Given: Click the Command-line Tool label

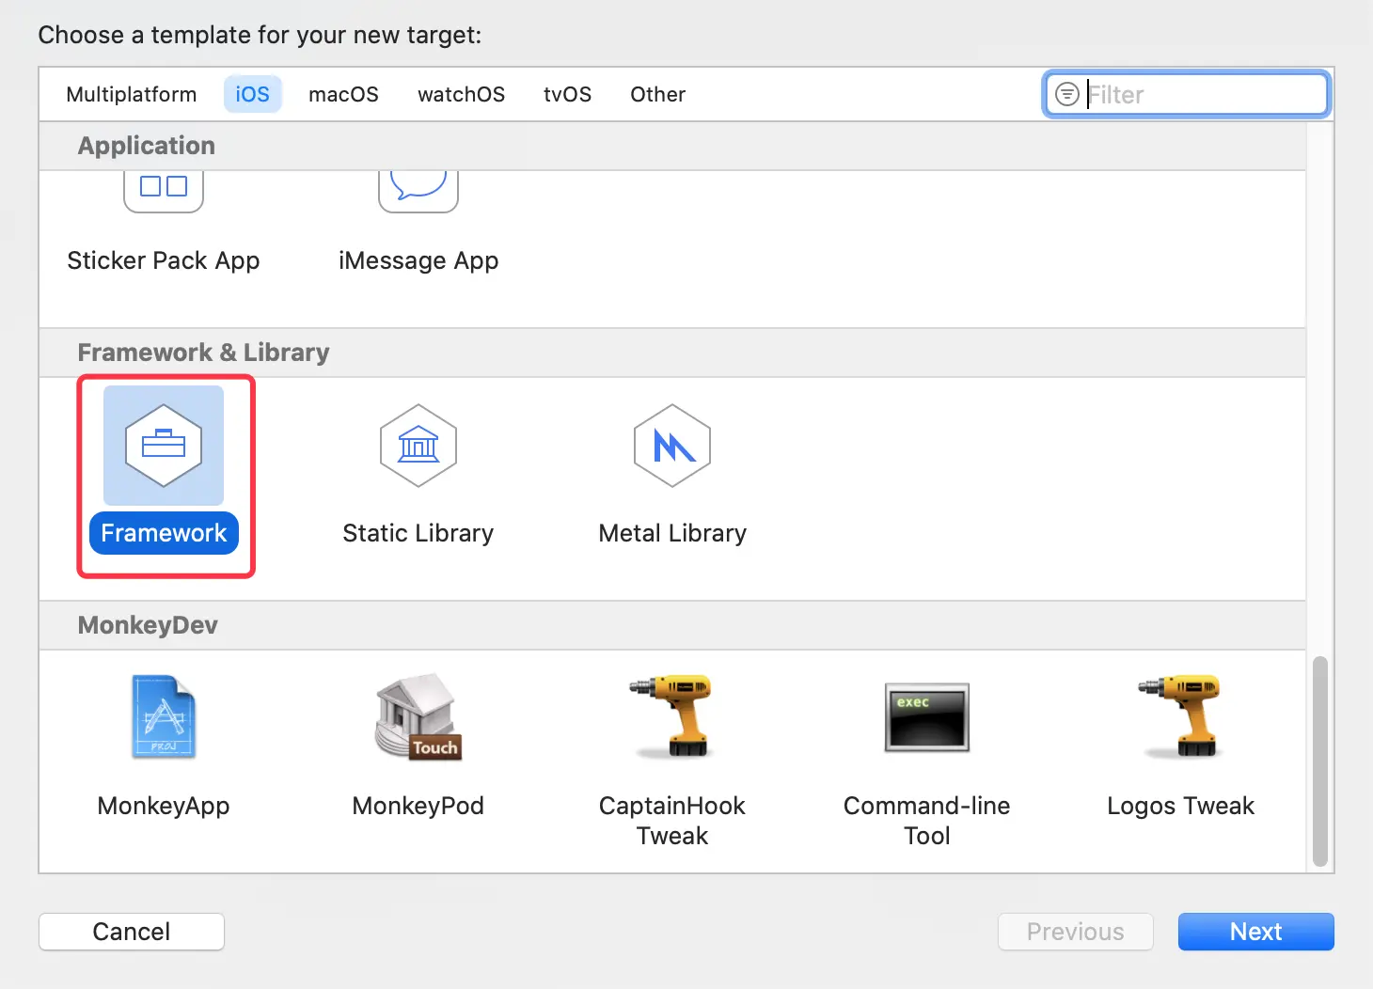Looking at the screenshot, I should [x=927, y=821].
